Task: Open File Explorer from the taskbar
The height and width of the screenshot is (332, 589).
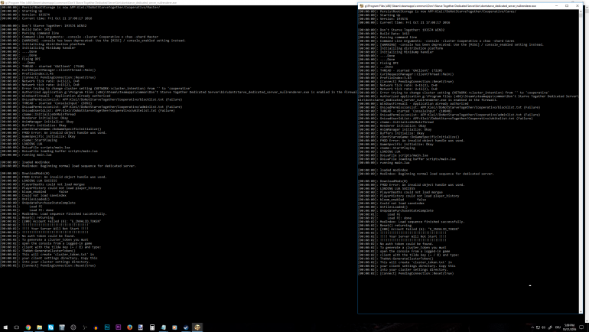Action: tap(40, 327)
